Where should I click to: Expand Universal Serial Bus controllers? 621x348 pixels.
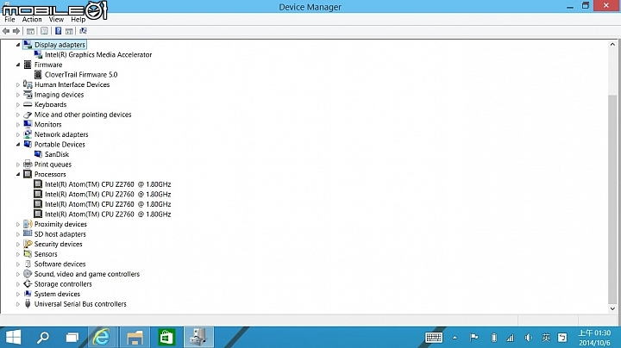(x=18, y=304)
